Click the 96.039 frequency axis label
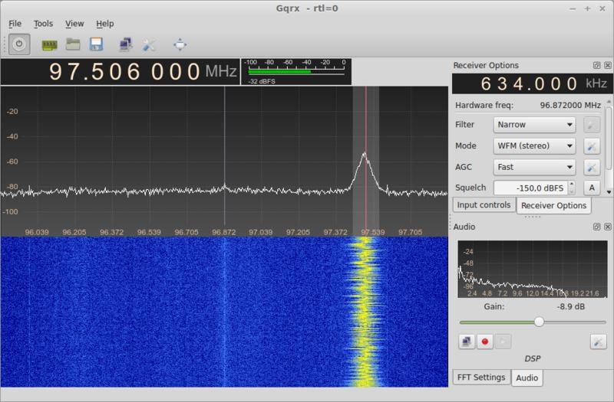The image size is (614, 402). click(37, 232)
